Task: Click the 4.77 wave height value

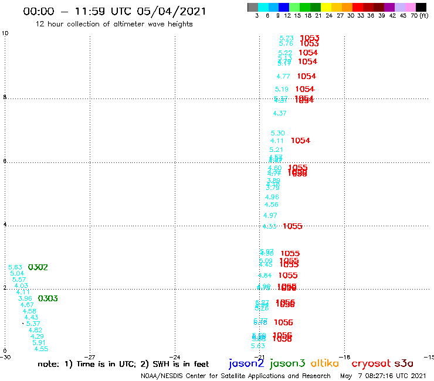Action: pyautogui.click(x=283, y=76)
